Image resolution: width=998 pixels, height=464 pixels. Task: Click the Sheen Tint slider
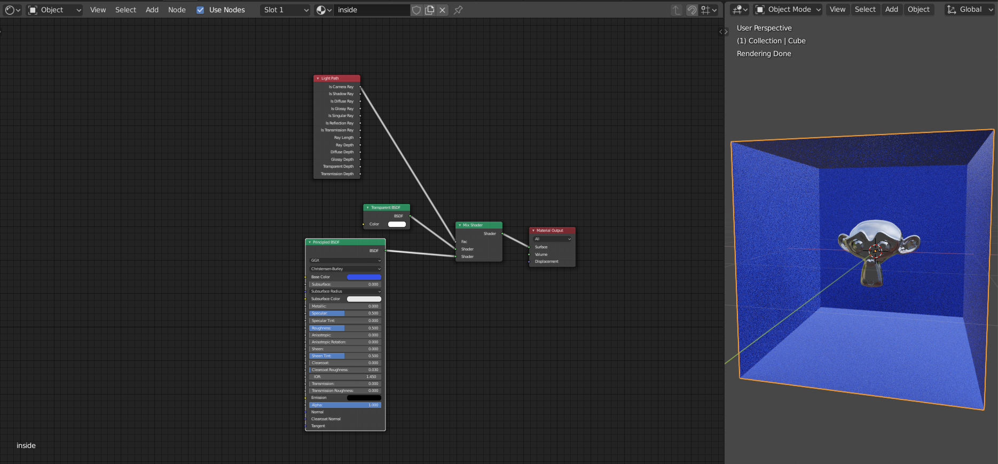click(345, 356)
